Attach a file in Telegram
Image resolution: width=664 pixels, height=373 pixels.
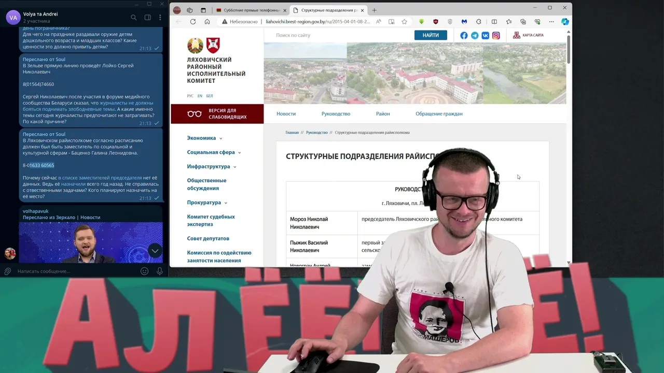[x=8, y=271]
